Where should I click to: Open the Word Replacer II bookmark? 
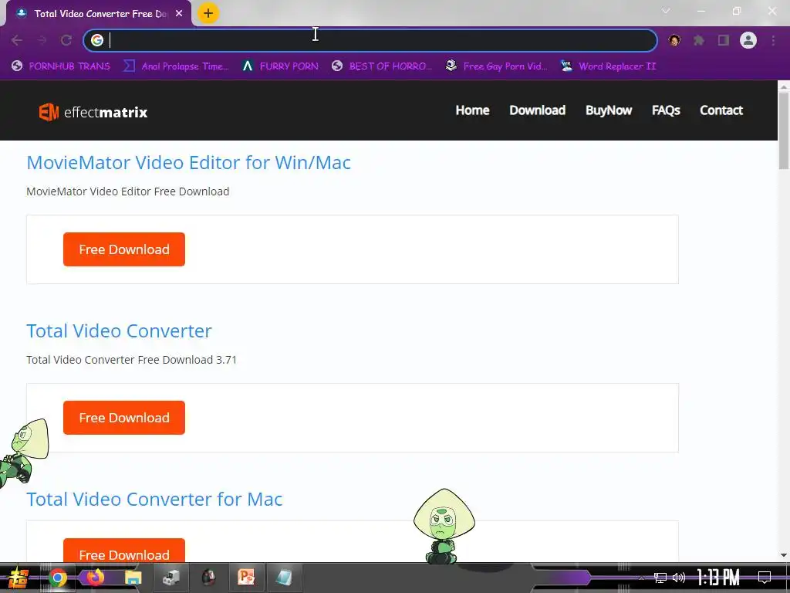pos(608,66)
